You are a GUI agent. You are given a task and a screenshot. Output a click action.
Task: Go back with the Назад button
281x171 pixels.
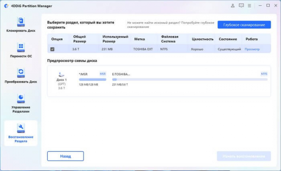(x=66, y=156)
